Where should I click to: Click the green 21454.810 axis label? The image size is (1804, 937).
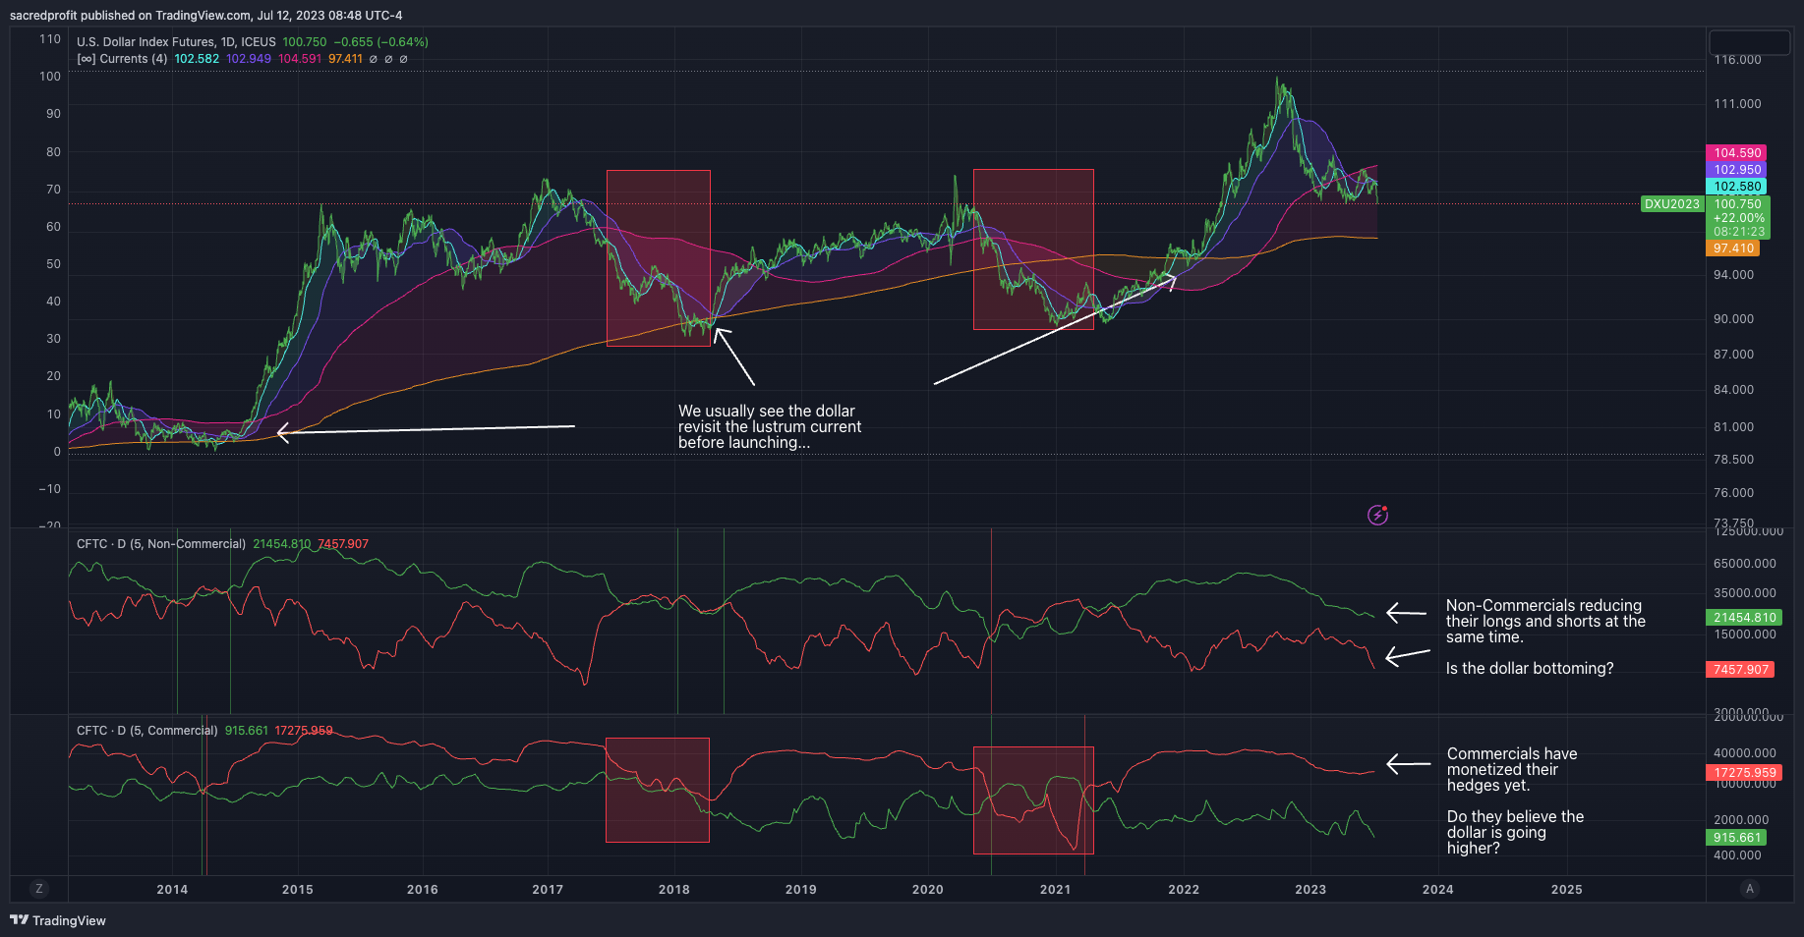(x=1744, y=618)
